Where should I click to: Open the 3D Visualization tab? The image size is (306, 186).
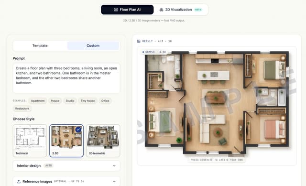(181, 10)
